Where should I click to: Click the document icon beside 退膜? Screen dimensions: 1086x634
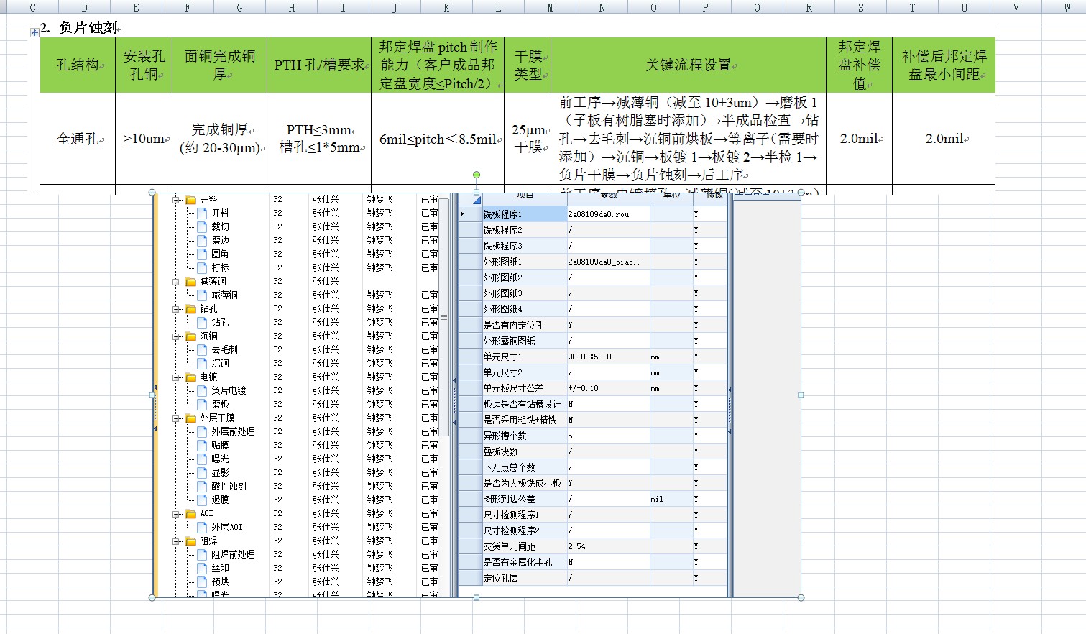(203, 500)
